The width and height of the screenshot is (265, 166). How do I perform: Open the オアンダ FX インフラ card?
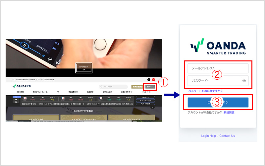tap(132, 118)
